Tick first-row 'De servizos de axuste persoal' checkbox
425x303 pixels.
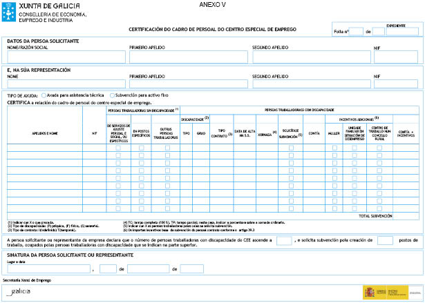tap(118, 148)
